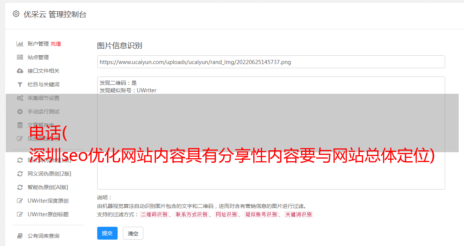This screenshot has width=464, height=246.
Task: Click the filter icon beside 栏目与关键词
Action: click(20, 84)
